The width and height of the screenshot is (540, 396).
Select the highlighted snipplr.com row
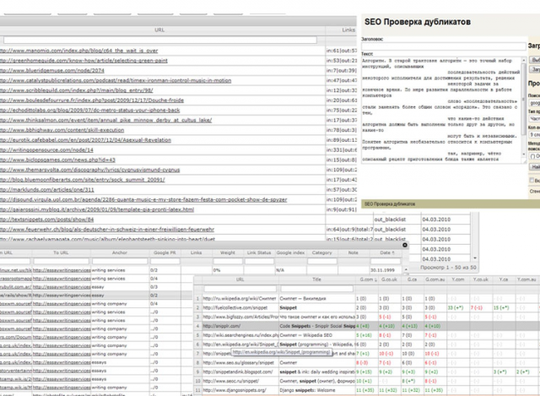[x=367, y=326]
